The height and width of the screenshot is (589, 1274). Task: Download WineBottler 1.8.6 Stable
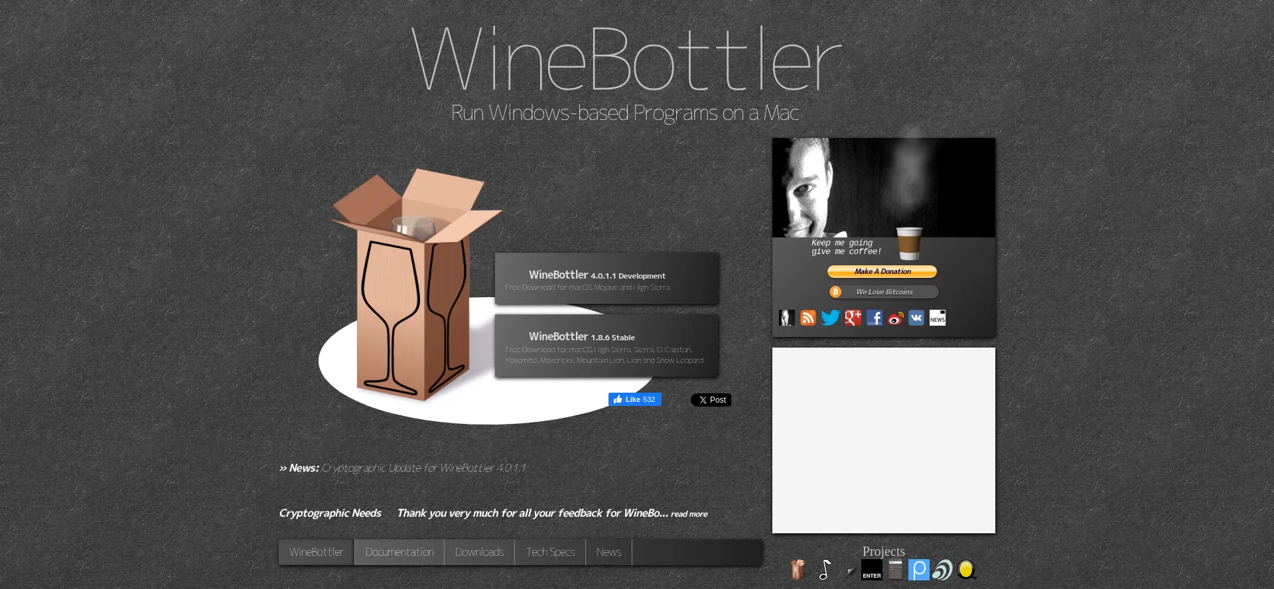pyautogui.click(x=606, y=346)
